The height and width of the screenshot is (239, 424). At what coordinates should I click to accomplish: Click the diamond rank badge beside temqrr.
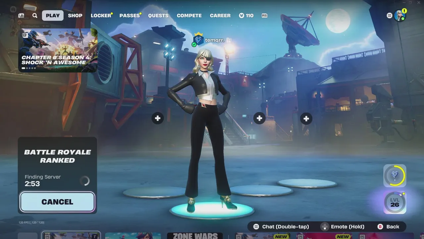click(x=198, y=40)
